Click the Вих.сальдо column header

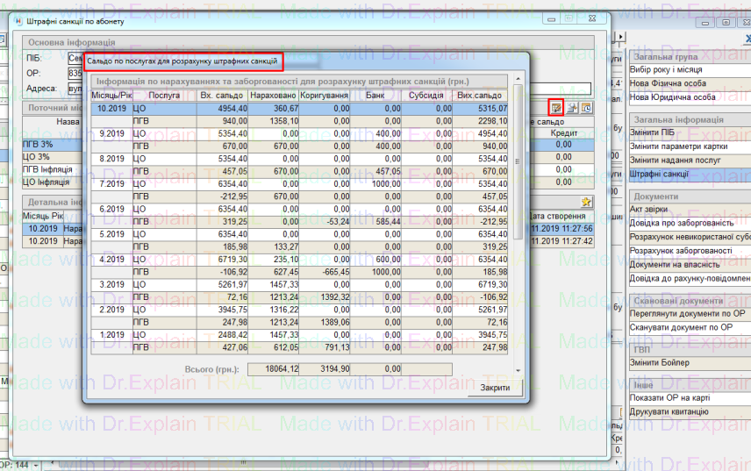coord(481,95)
